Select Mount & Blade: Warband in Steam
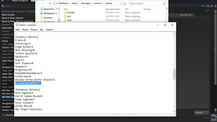Viewport: 217px width, 122px height. click(13, 18)
